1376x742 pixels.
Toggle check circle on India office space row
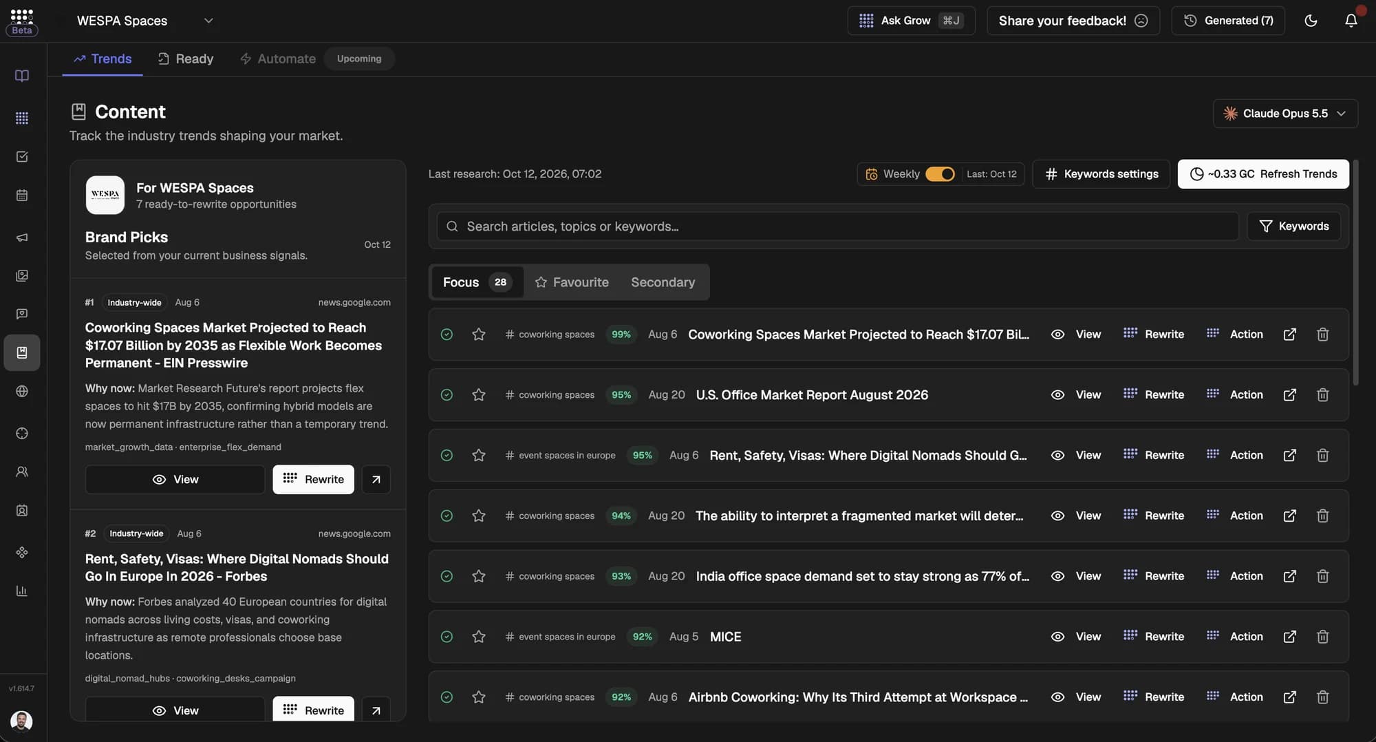[x=447, y=576]
